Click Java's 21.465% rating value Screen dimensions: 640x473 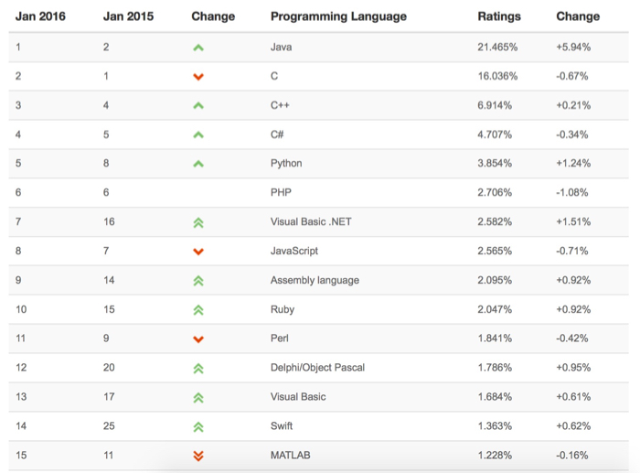click(x=498, y=47)
